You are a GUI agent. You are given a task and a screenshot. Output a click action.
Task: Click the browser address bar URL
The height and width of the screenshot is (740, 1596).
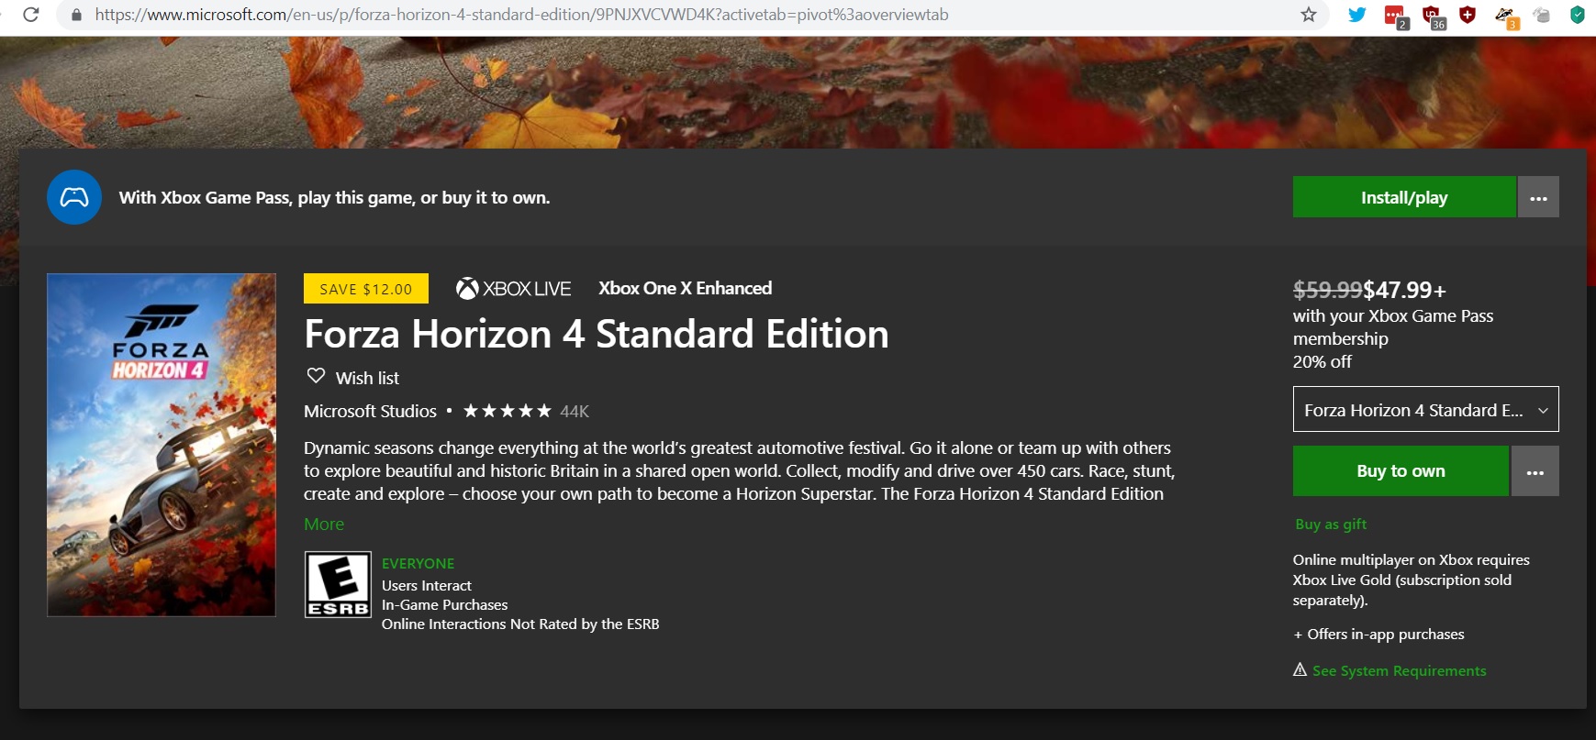521,15
